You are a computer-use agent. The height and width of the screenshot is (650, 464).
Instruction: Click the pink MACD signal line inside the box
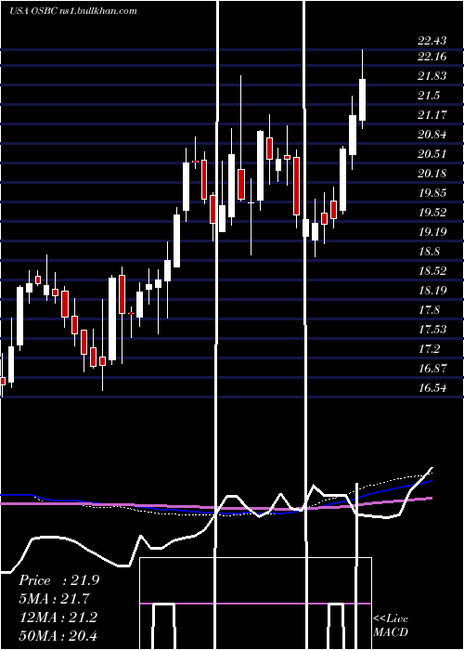coord(255,604)
